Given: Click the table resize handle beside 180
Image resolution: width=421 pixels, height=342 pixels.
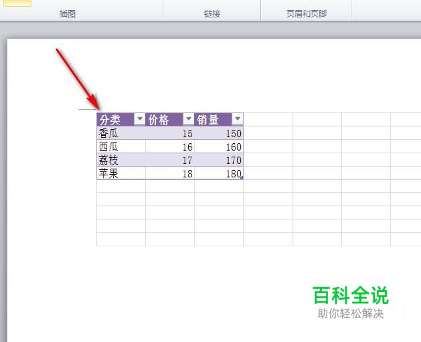Looking at the screenshot, I should (242, 177).
